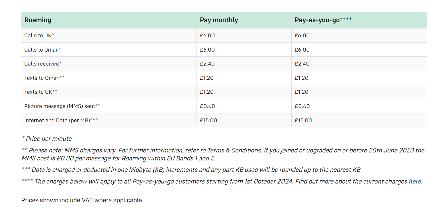
Task: Select the 'Price per minute' footnote
Action: pos(47,139)
